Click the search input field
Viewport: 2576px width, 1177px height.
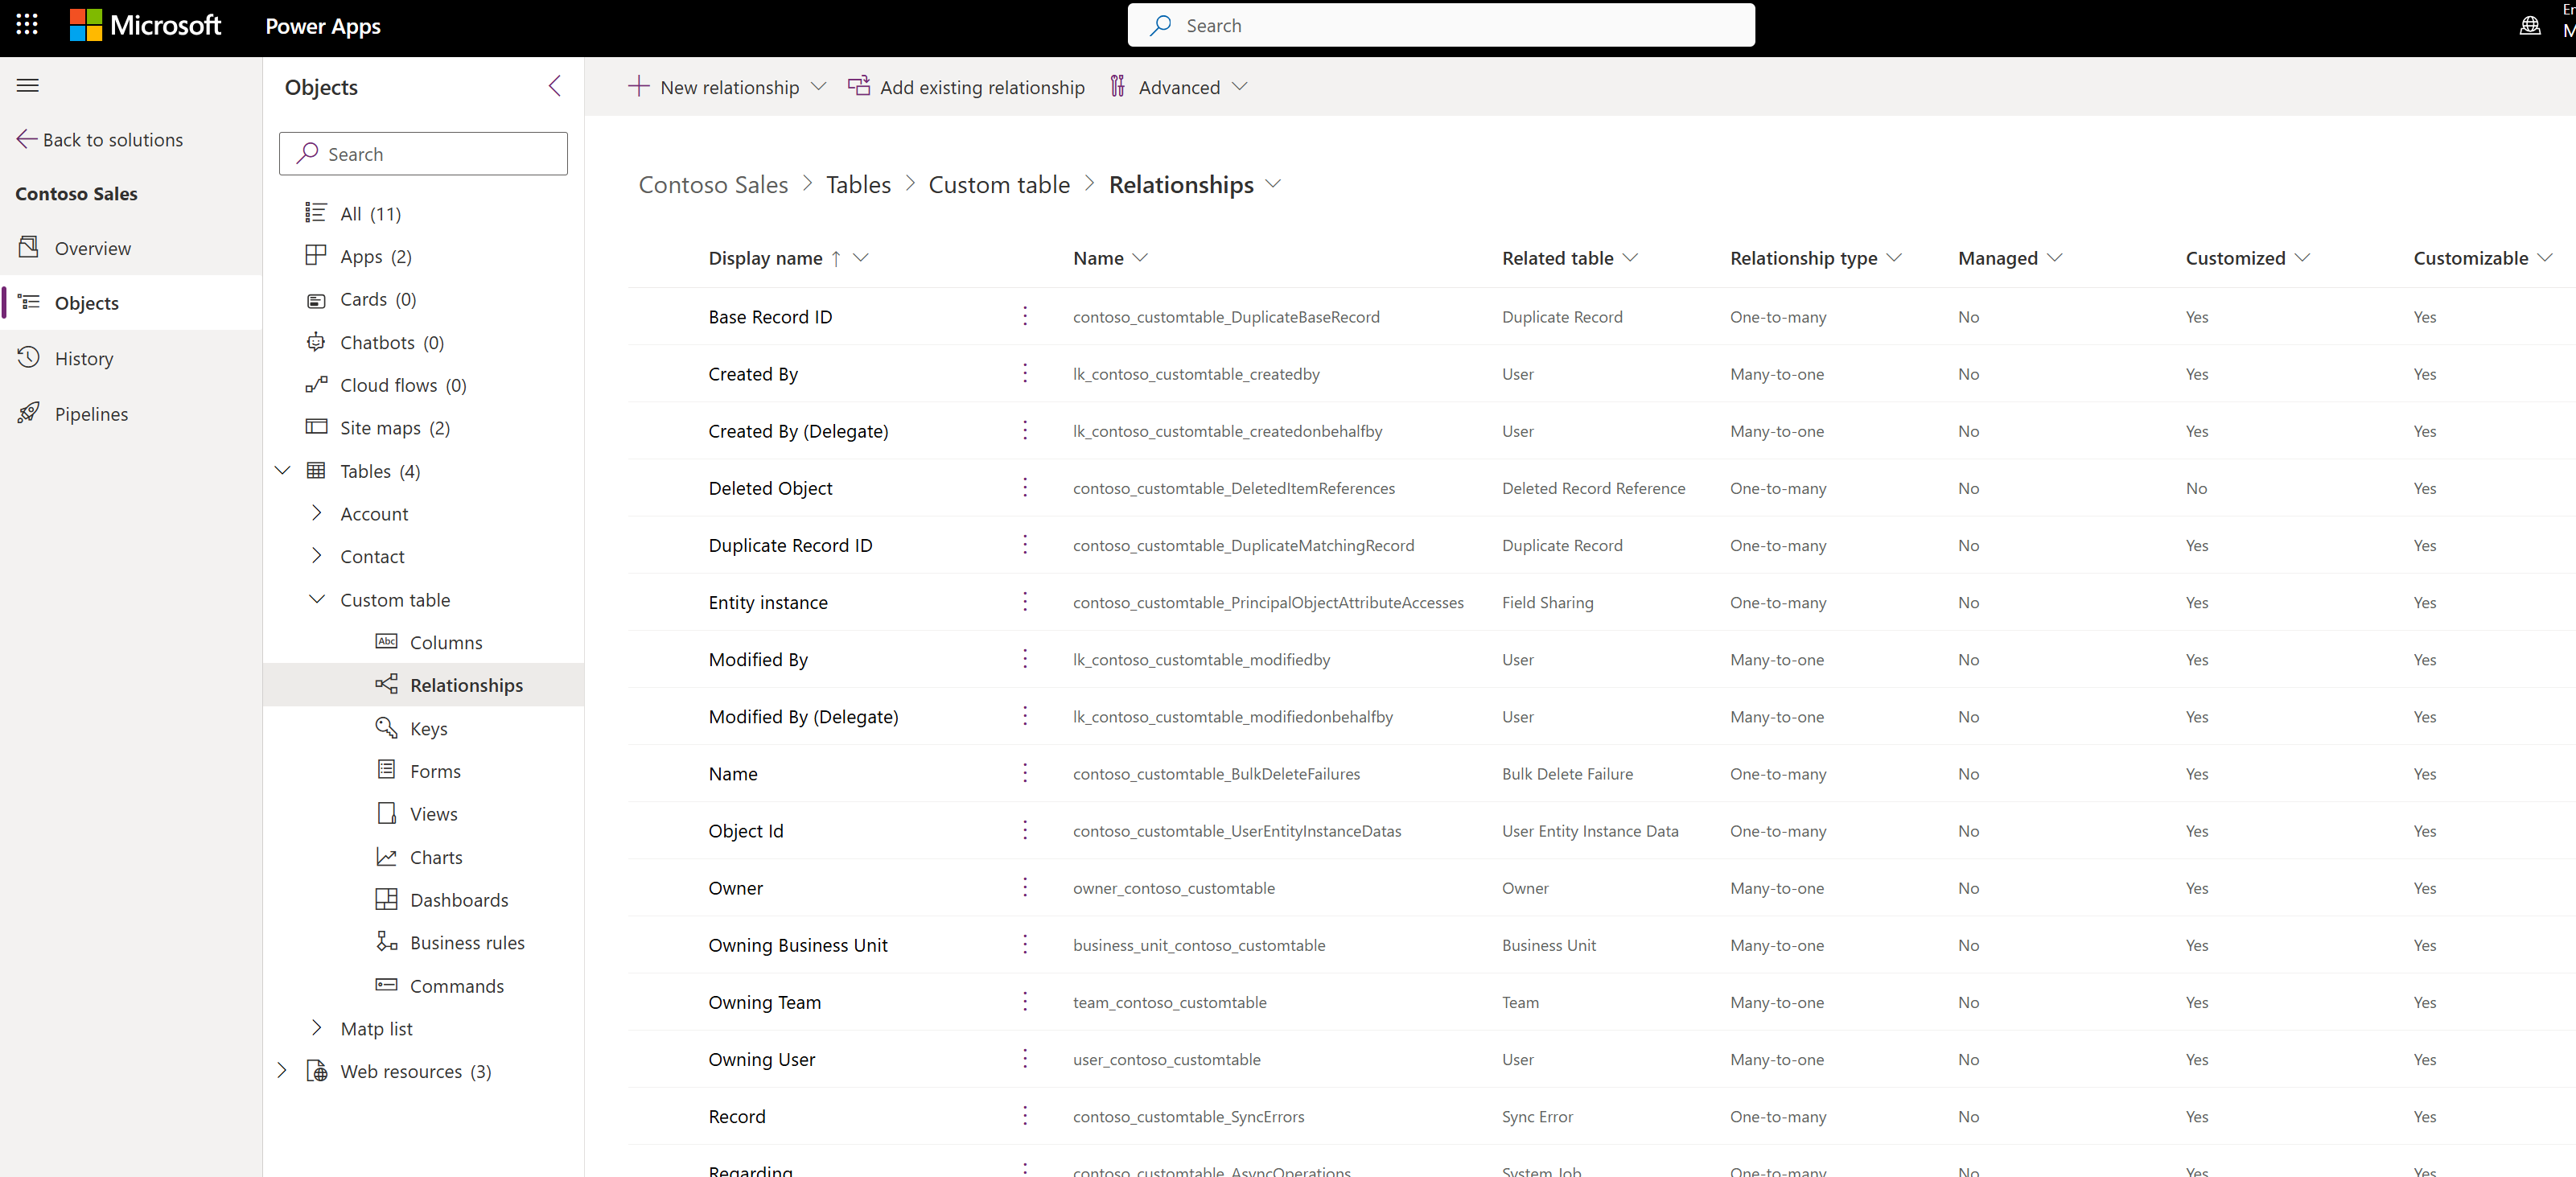(x=422, y=153)
